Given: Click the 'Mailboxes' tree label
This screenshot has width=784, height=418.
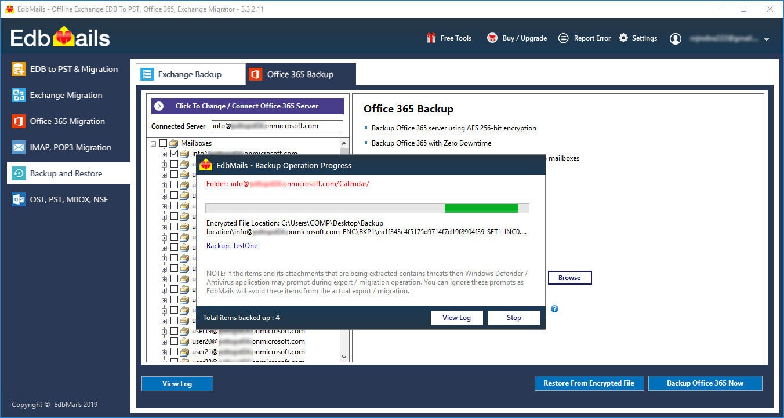Looking at the screenshot, I should pos(196,143).
